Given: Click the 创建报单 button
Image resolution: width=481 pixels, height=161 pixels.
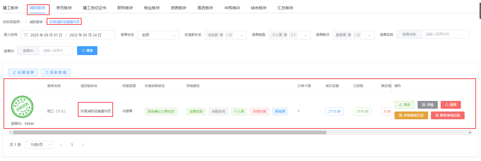Looking at the screenshot, I should pyautogui.click(x=23, y=73).
